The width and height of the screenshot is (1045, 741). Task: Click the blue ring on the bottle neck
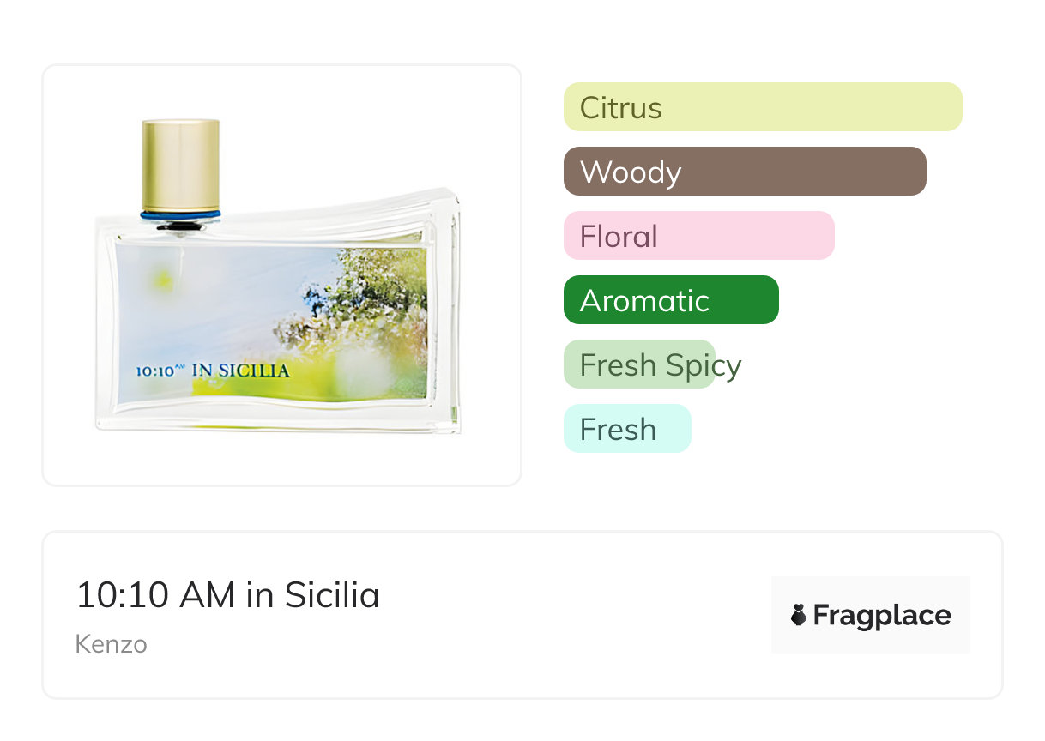coord(180,214)
